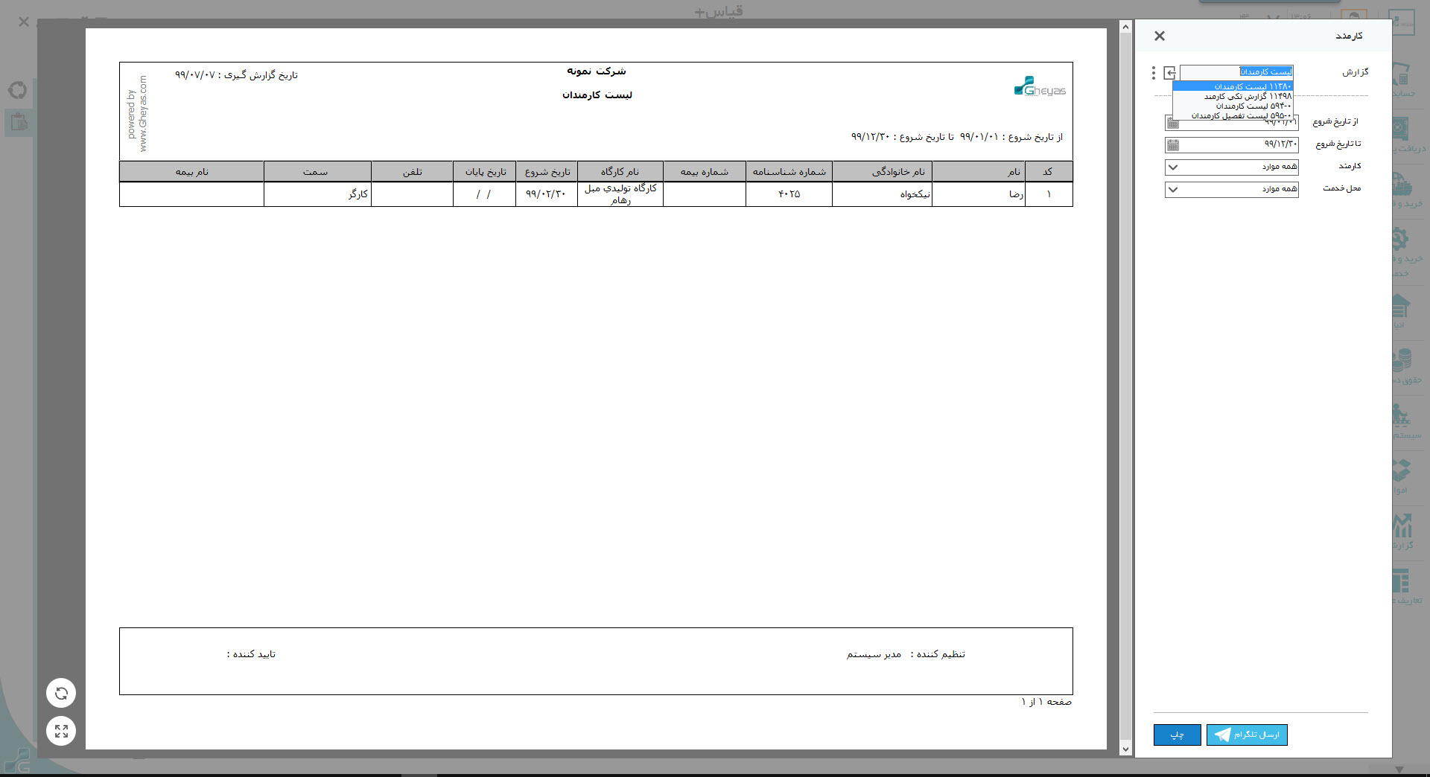Screen dimensions: 1430x777
Task: Select ۱۱۳۸۰ لیست کارمندان from the list
Action: click(x=1233, y=86)
